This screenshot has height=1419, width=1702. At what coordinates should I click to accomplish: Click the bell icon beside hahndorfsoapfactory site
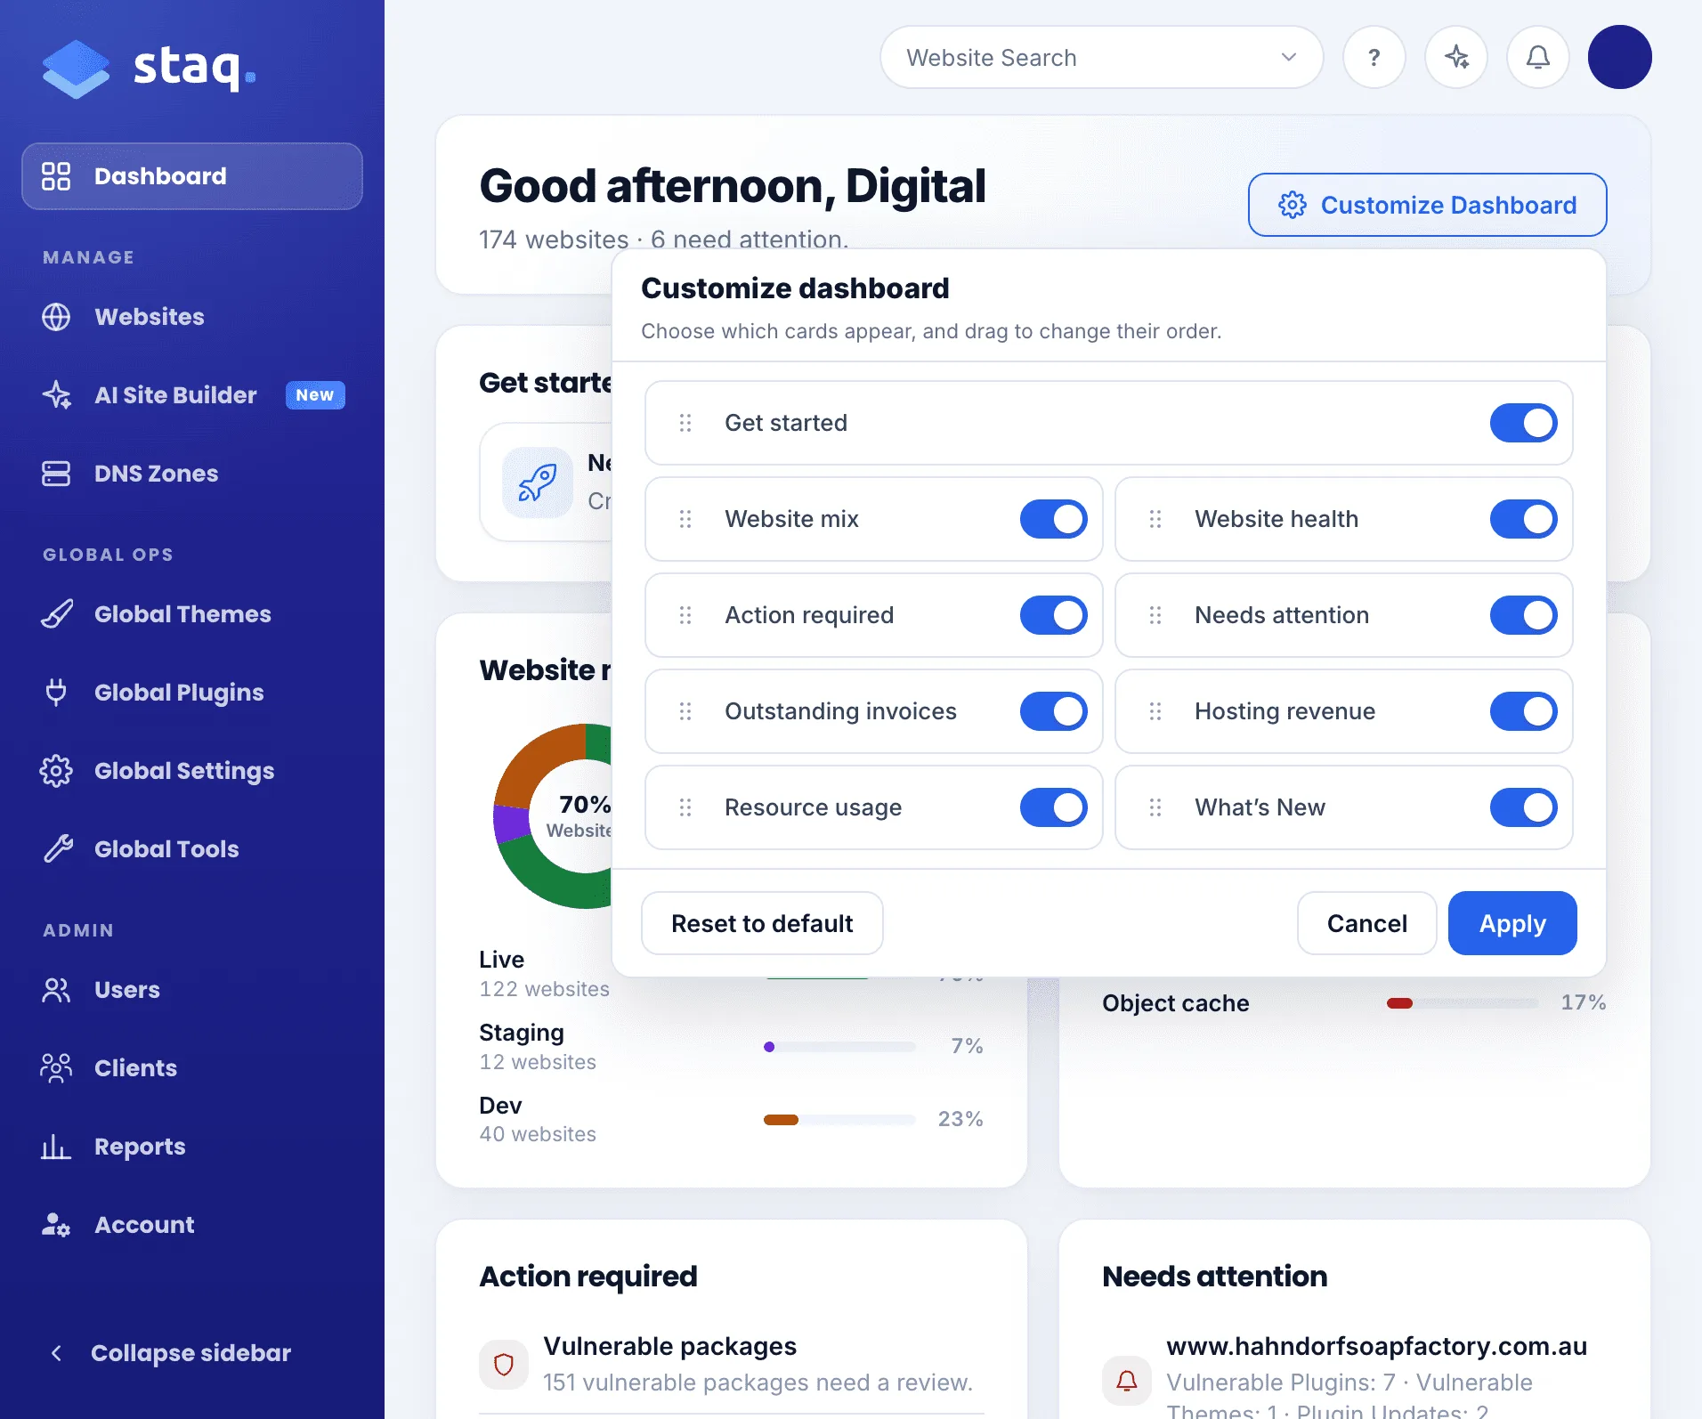[x=1127, y=1380]
